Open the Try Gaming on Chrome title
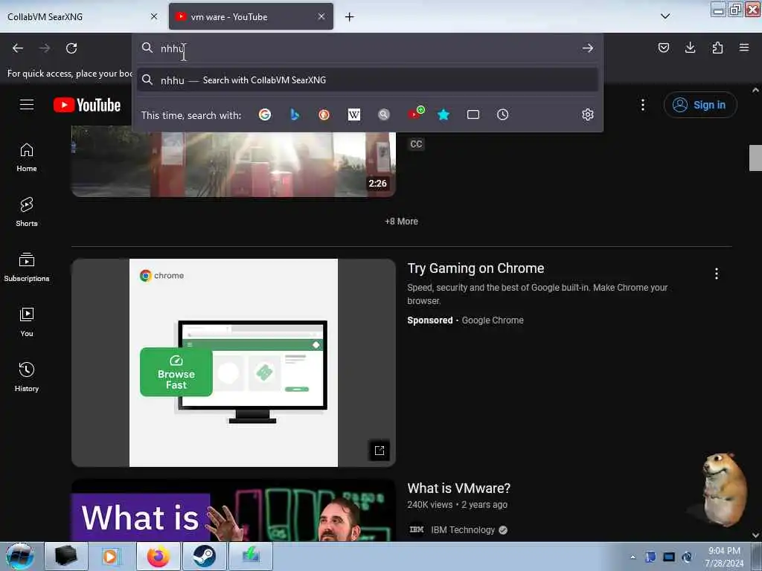 (476, 268)
